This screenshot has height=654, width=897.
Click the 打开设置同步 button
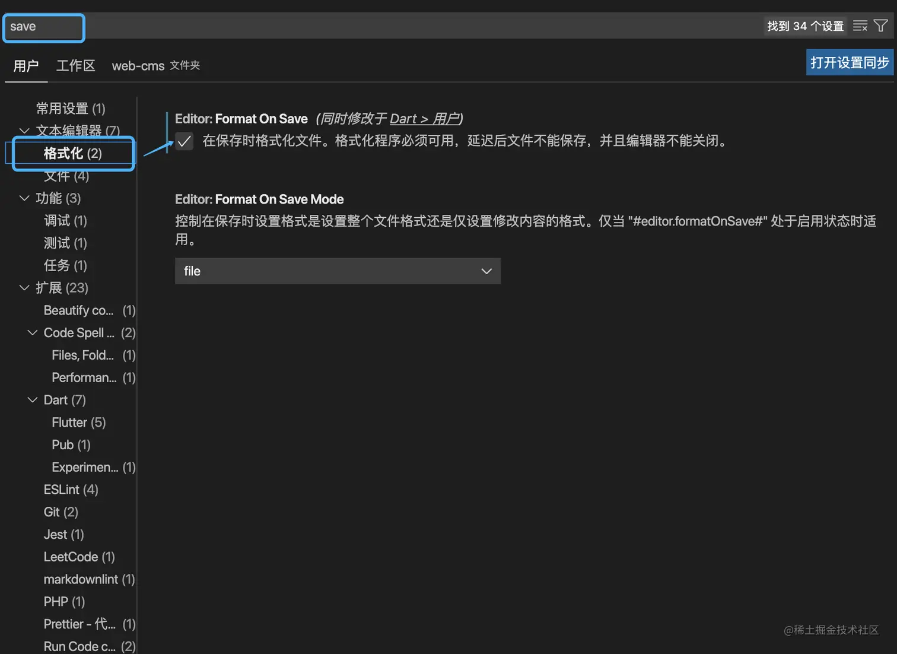pos(850,62)
